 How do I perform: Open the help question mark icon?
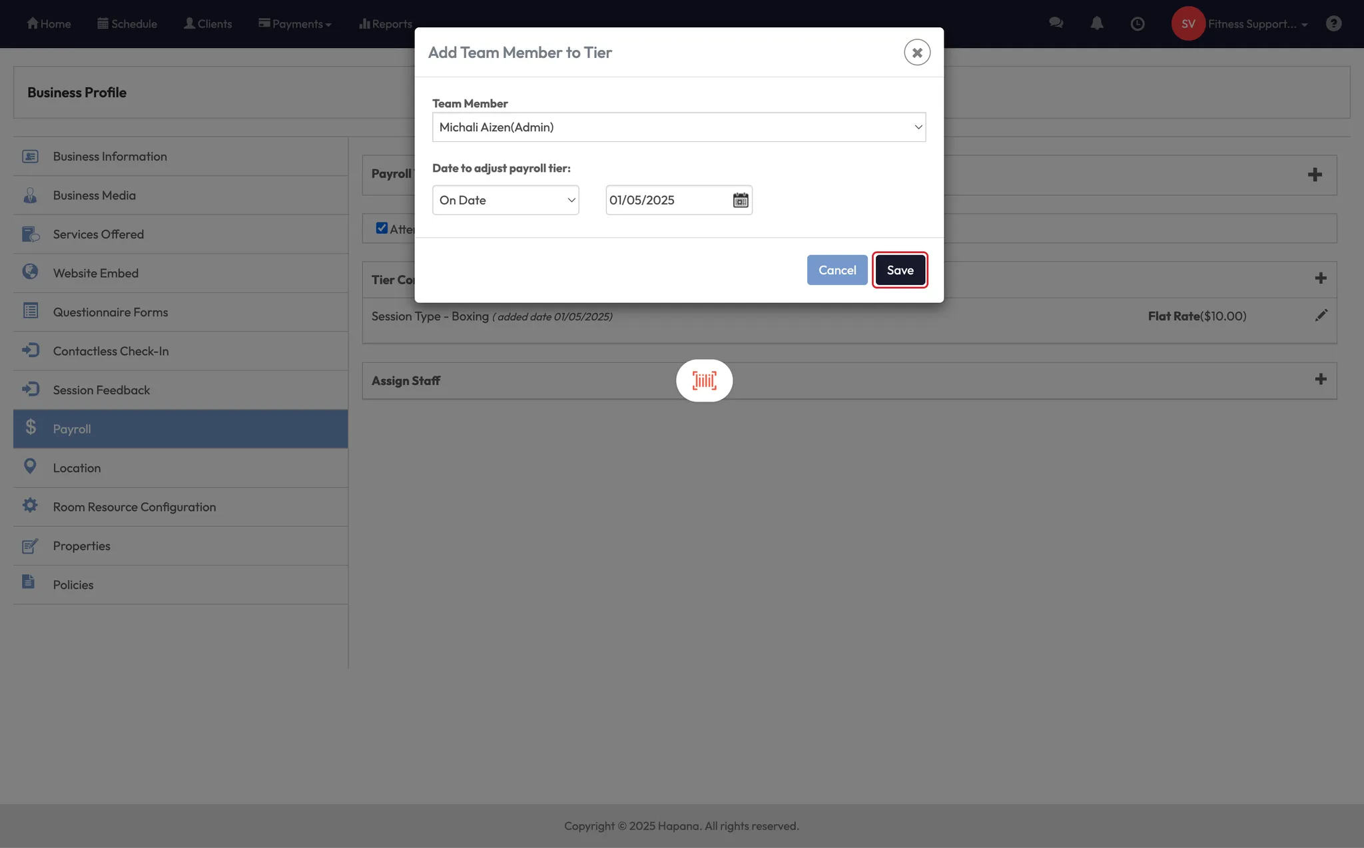pyautogui.click(x=1333, y=23)
